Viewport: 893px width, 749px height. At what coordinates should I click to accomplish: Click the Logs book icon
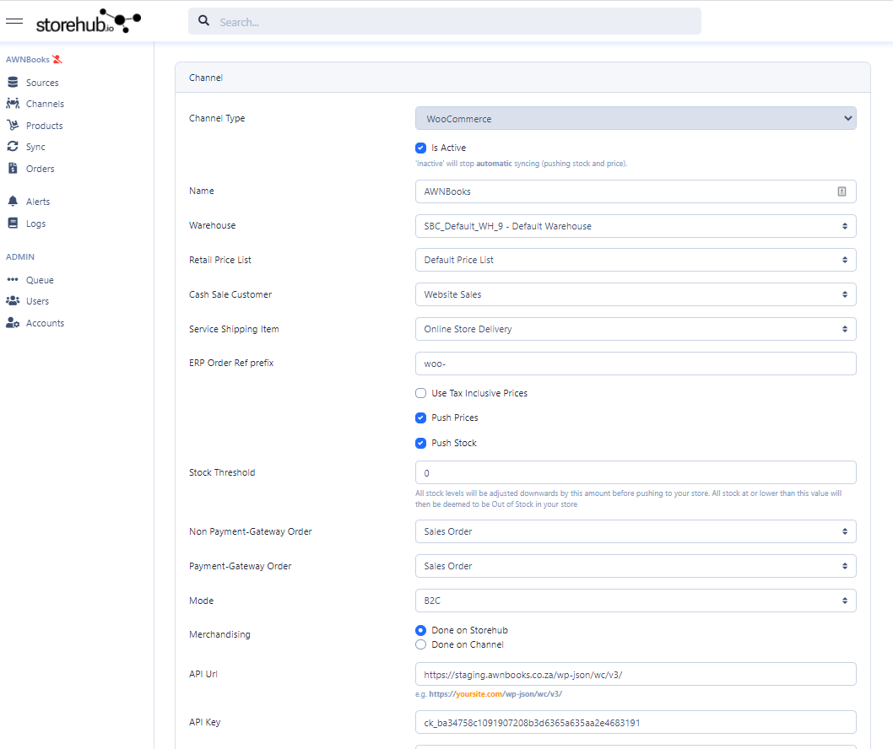12,224
